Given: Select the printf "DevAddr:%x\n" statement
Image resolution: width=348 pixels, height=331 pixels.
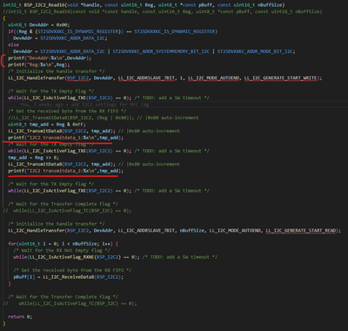Looking at the screenshot, I should (50, 58).
